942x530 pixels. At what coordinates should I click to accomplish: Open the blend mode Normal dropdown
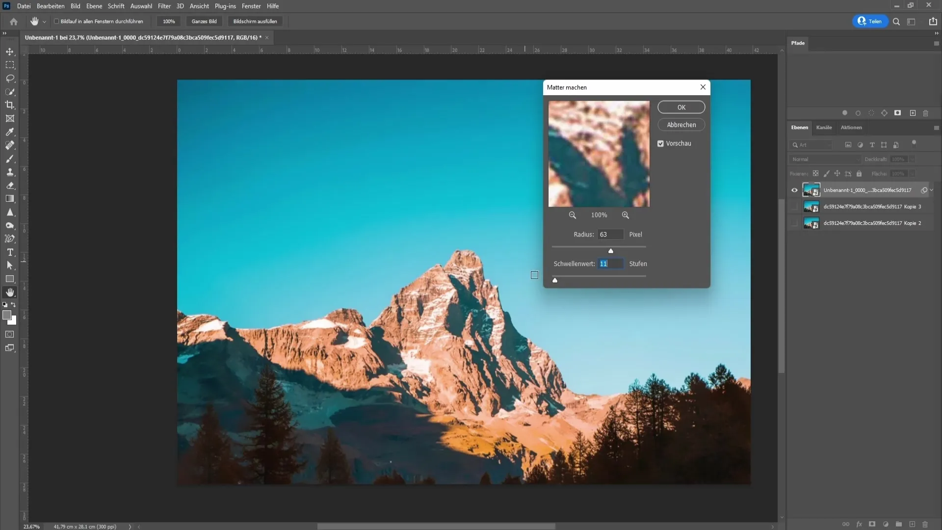(825, 159)
